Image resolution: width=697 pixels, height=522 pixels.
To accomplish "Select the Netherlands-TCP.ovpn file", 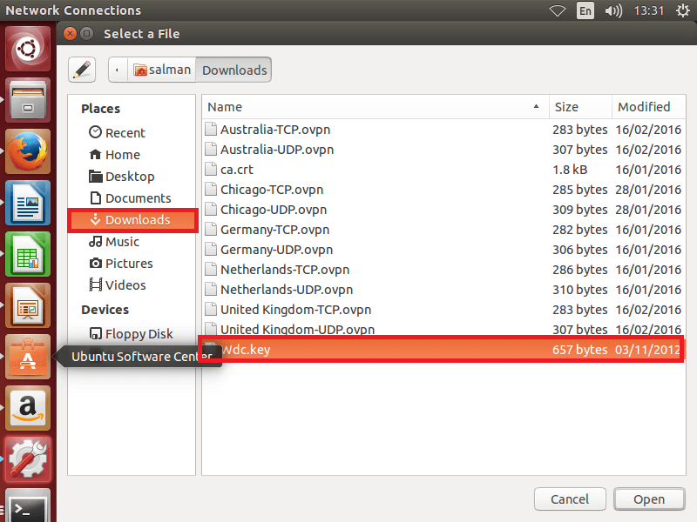I will tap(443, 270).
